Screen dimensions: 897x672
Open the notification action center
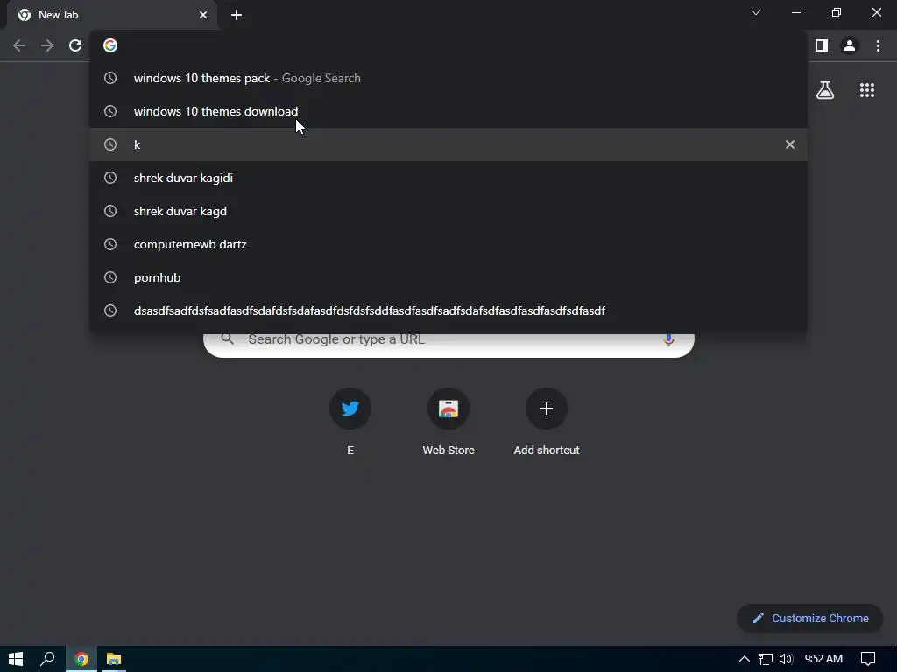(868, 659)
